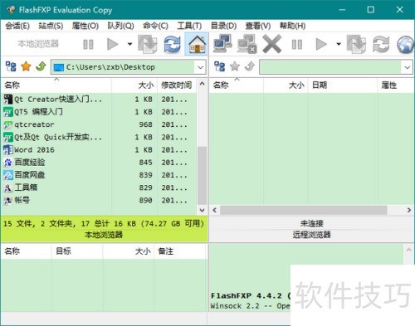Click local list scroll down arrow
This screenshot has width=415, height=326.
pos(202,211)
